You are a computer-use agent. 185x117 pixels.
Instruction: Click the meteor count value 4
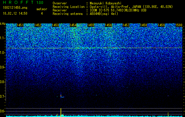42,13
